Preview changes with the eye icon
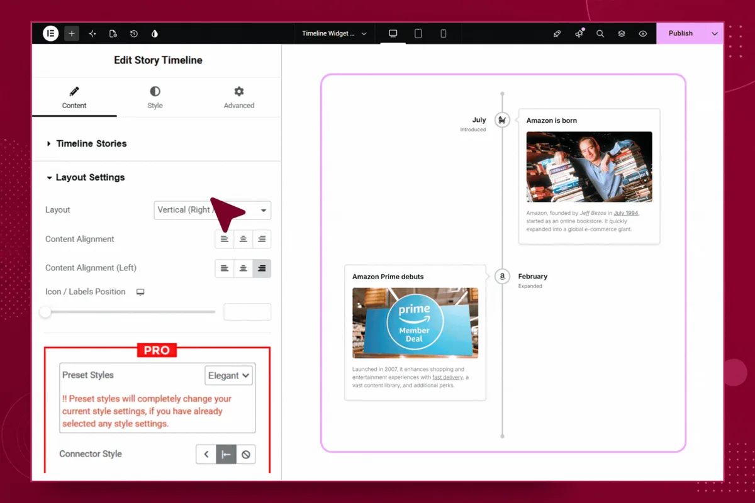This screenshot has height=503, width=755. click(x=643, y=33)
